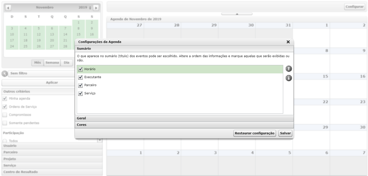Uncheck the Parceiro checkbox in dialog
Screen dimensions: 368x176
click(x=81, y=85)
